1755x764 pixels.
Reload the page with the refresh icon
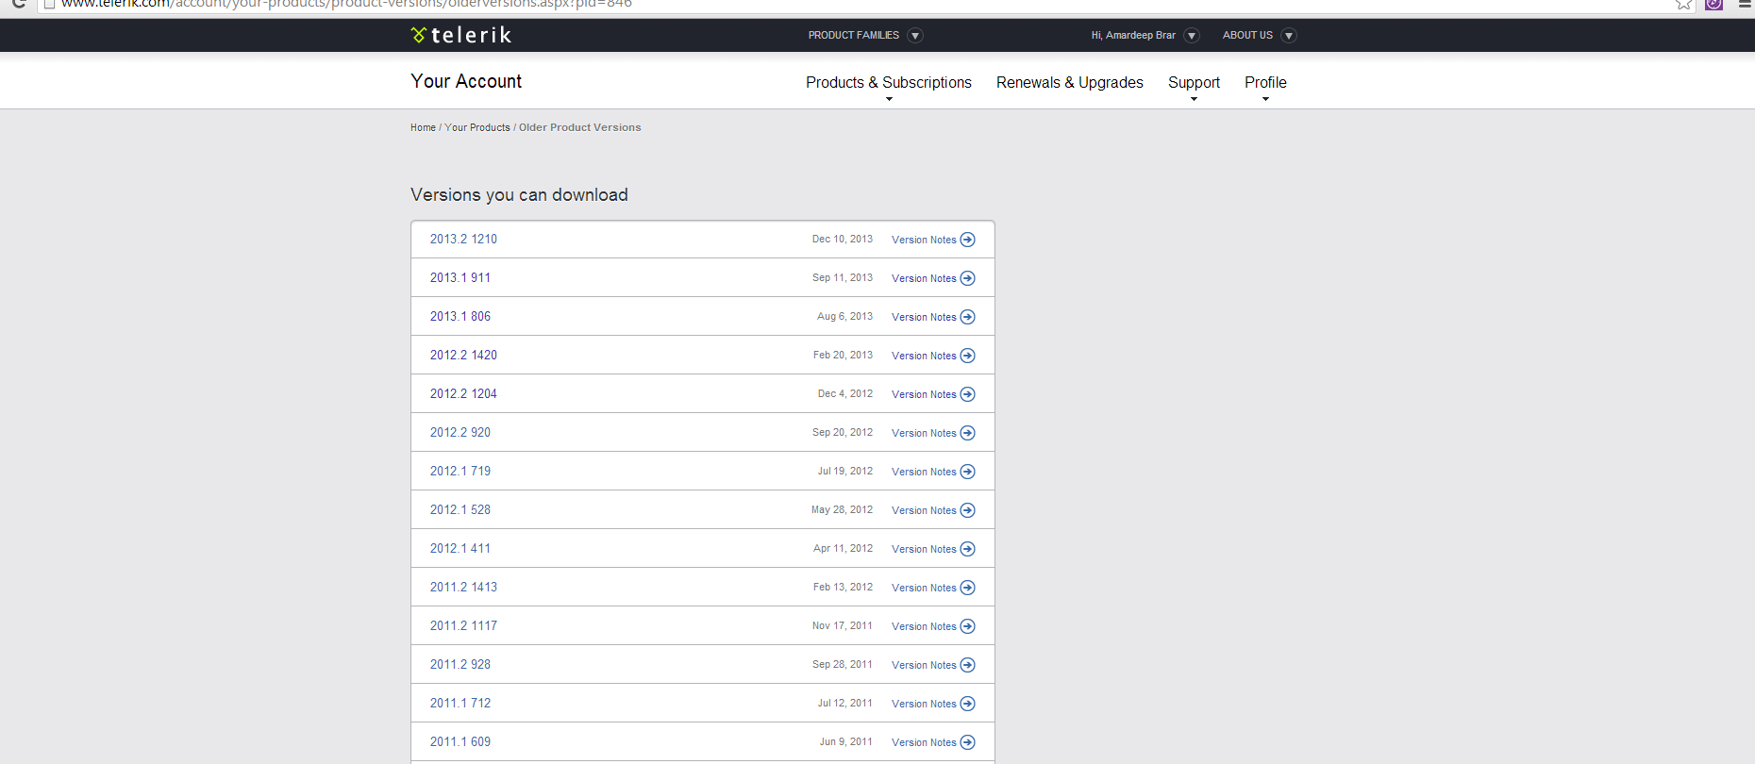tap(19, 4)
